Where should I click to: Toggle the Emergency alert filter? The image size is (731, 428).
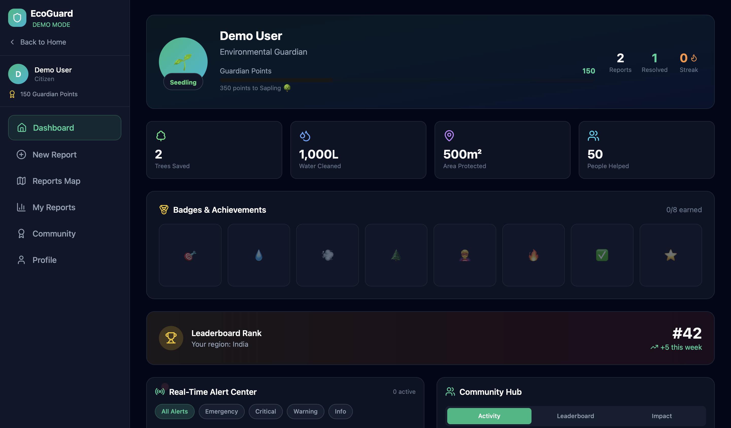[x=221, y=411]
